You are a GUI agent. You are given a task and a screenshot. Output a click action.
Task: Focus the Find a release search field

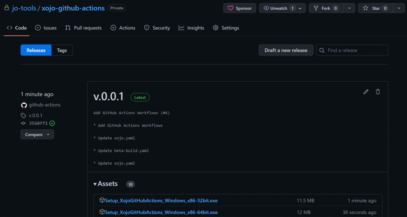pos(352,50)
